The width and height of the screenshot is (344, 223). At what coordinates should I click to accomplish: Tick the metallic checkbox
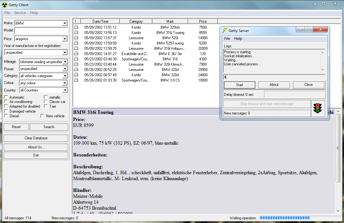46,97
